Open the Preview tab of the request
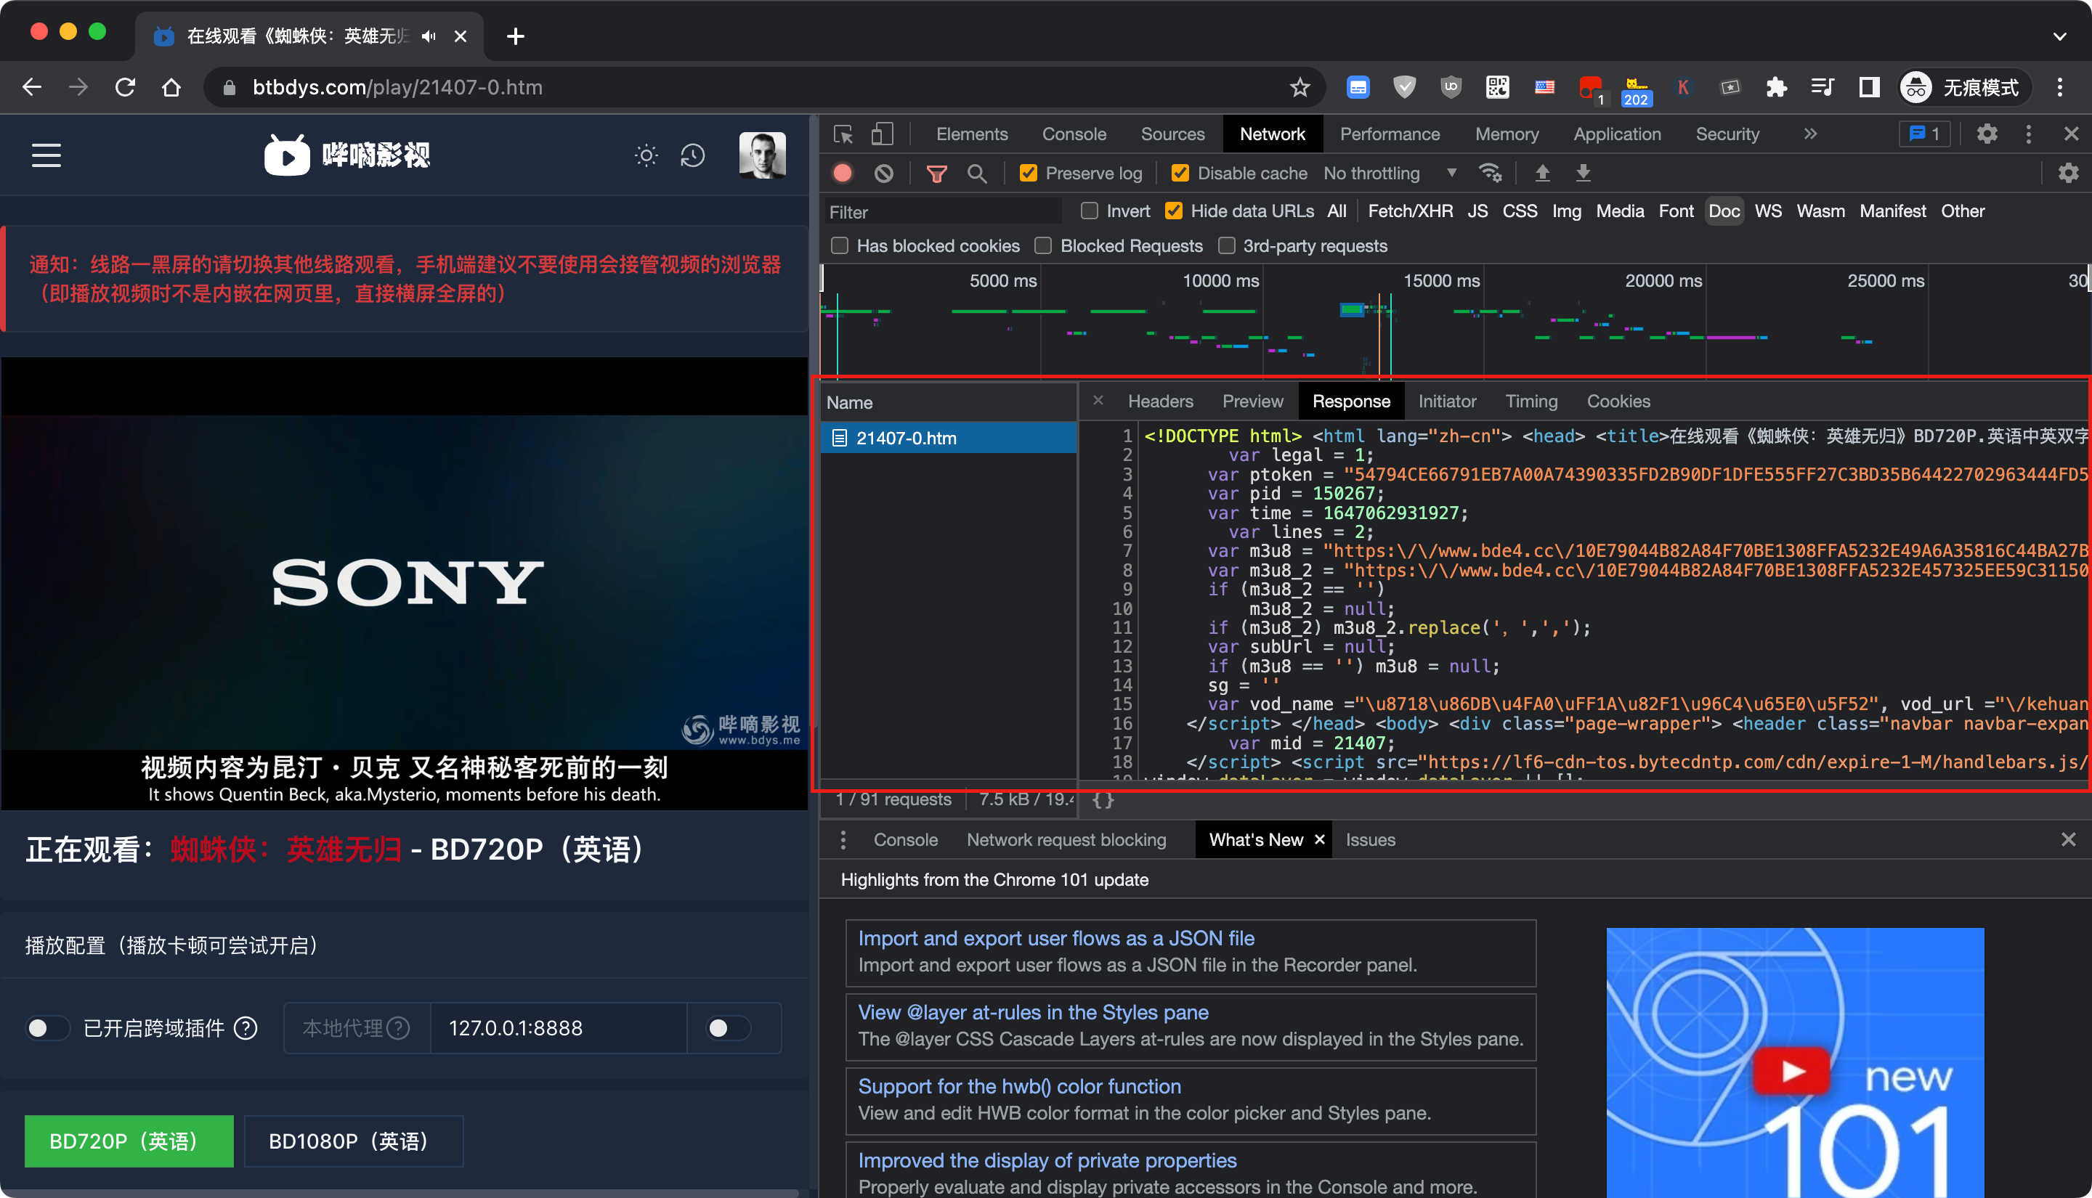 point(1252,402)
